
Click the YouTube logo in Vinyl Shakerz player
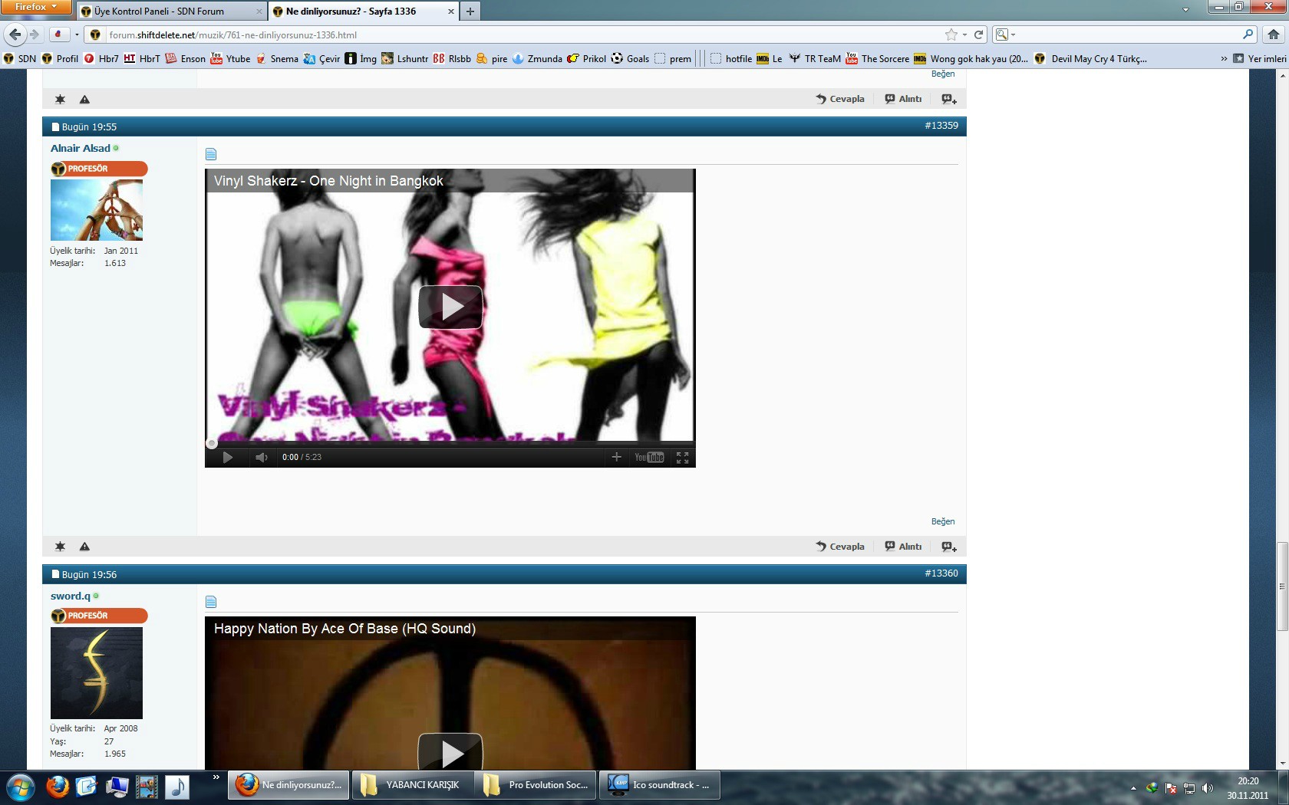pos(649,457)
